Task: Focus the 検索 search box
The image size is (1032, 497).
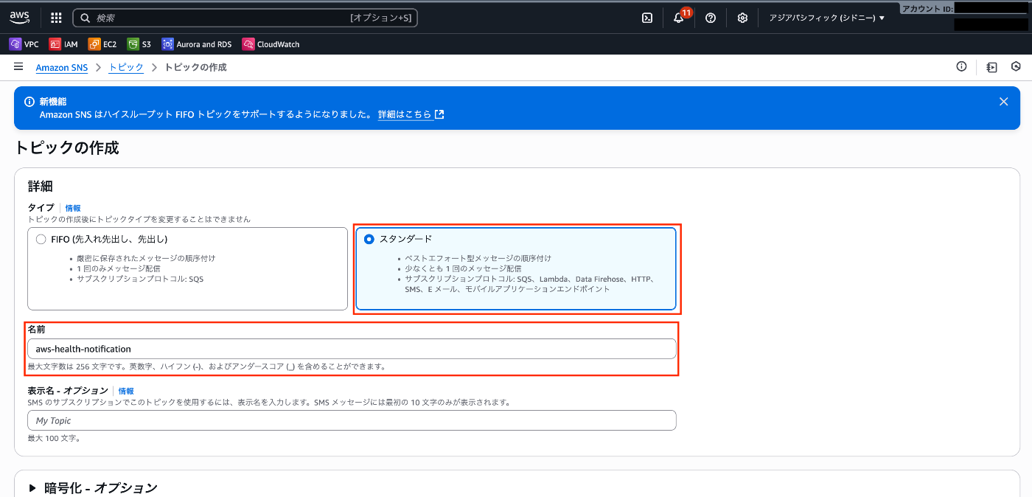Action: click(245, 18)
